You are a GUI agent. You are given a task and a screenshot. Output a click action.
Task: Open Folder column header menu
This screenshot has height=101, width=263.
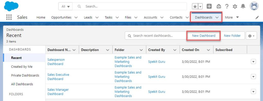click(141, 50)
